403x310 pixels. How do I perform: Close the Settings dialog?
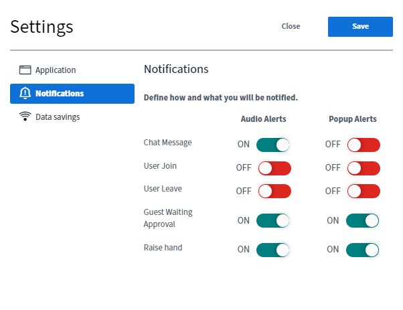pyautogui.click(x=291, y=27)
